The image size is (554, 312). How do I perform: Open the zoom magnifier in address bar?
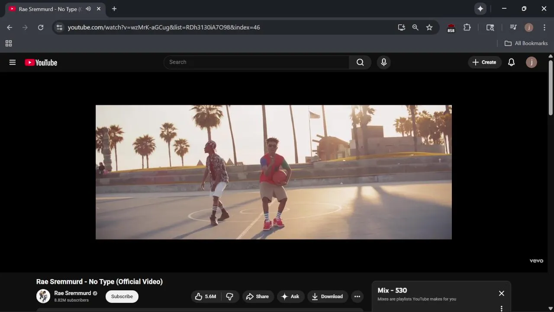point(415,27)
